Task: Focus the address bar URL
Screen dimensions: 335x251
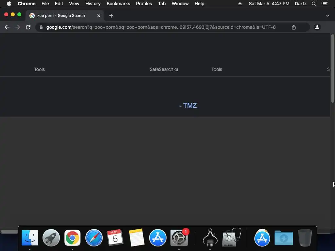Action: point(161,27)
